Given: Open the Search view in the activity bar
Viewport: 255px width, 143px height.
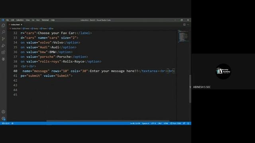Looking at the screenshot, I should (3, 32).
